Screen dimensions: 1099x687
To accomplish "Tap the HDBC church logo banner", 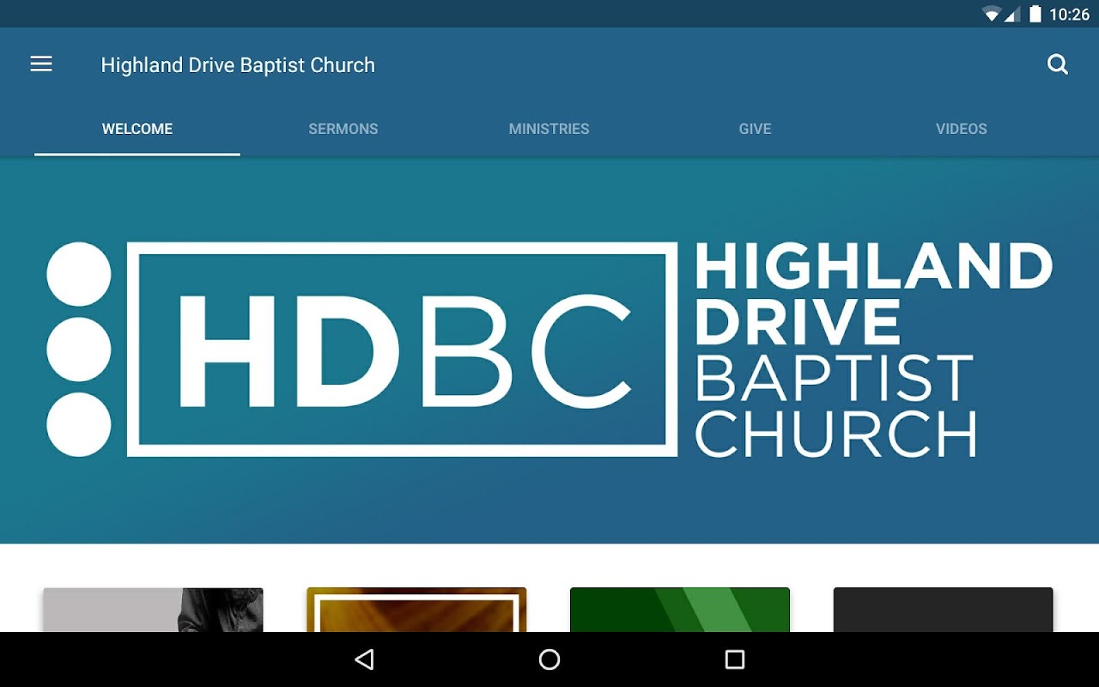I will click(549, 350).
